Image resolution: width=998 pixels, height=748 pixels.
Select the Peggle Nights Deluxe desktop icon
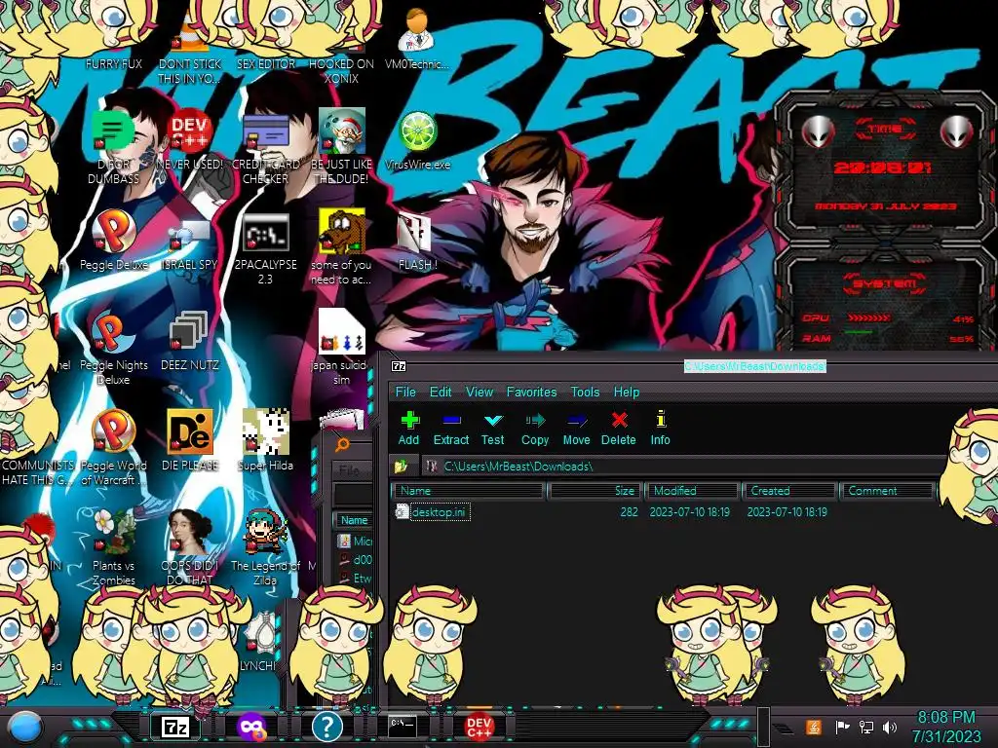(113, 349)
